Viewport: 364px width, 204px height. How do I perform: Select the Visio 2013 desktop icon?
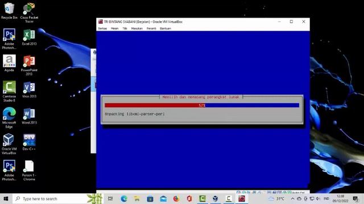[x=29, y=90]
